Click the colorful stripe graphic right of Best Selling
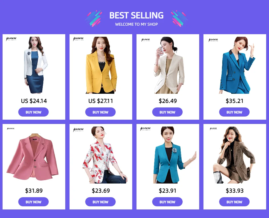Screen dimensions: 269x218 tap(179, 19)
